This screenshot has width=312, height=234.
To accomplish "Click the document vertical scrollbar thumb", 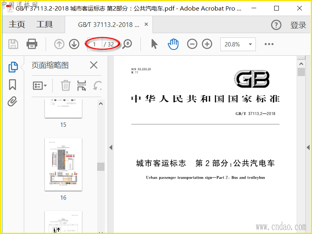I will tap(301, 72).
